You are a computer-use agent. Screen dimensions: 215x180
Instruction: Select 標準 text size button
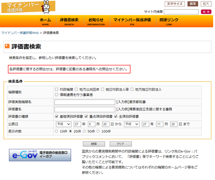(x=193, y=4)
